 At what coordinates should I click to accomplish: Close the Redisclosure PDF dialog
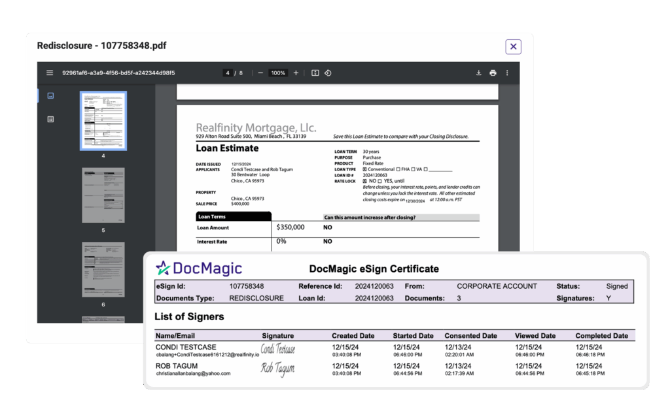point(513,46)
